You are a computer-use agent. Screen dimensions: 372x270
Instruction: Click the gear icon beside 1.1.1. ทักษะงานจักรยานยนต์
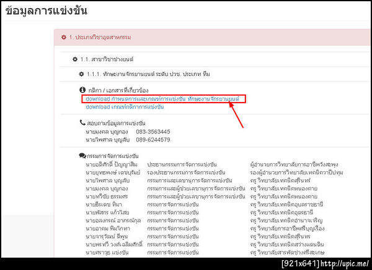click(x=81, y=74)
